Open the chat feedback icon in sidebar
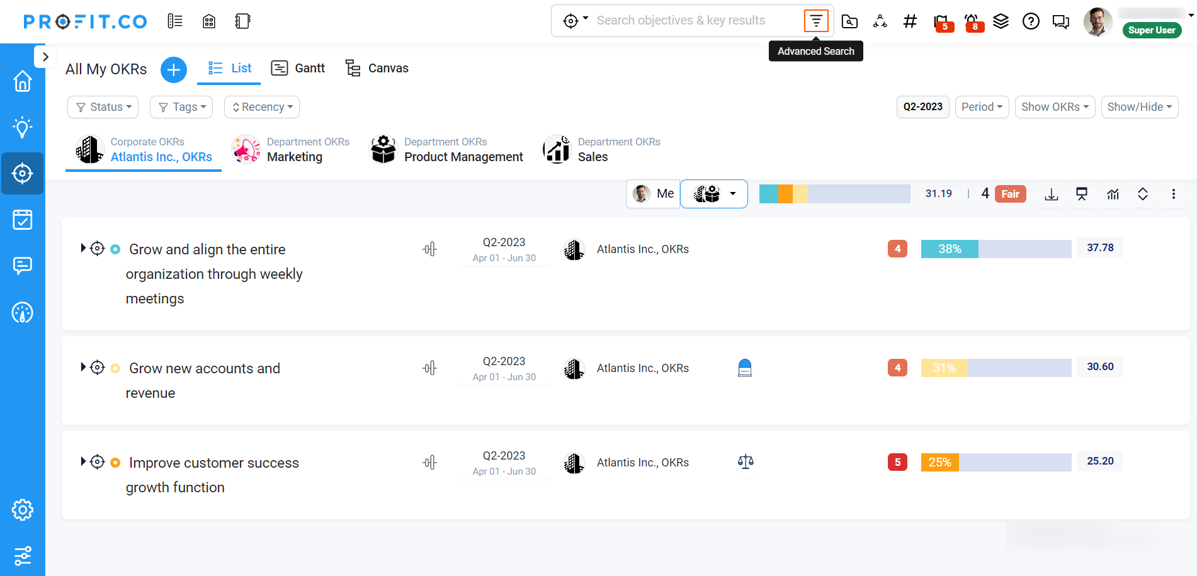Screen dimensions: 1197x576 tap(23, 266)
